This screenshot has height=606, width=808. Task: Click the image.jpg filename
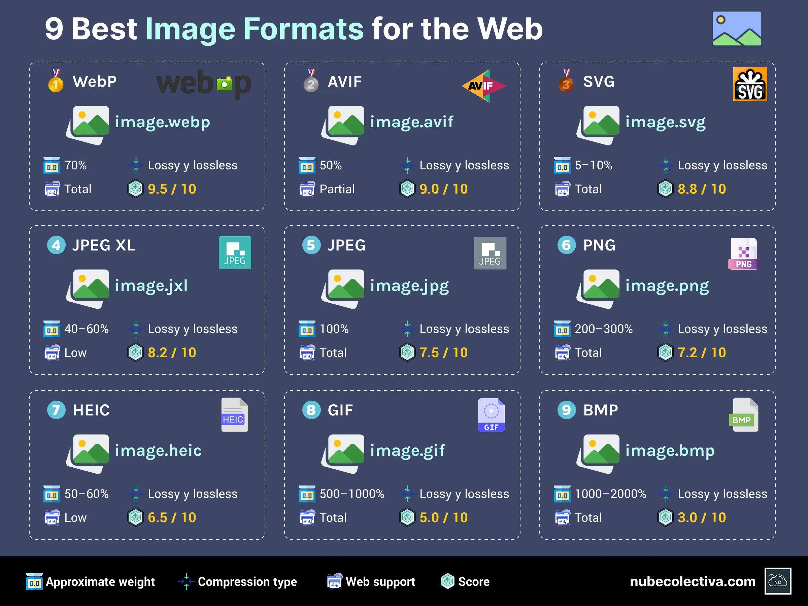pyautogui.click(x=409, y=286)
